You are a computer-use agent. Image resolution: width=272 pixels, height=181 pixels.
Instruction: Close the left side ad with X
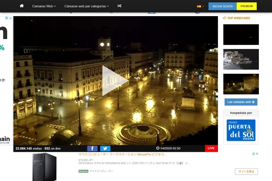[11, 18]
